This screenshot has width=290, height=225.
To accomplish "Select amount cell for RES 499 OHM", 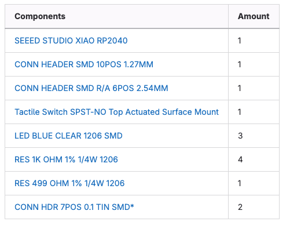I will pyautogui.click(x=254, y=183).
